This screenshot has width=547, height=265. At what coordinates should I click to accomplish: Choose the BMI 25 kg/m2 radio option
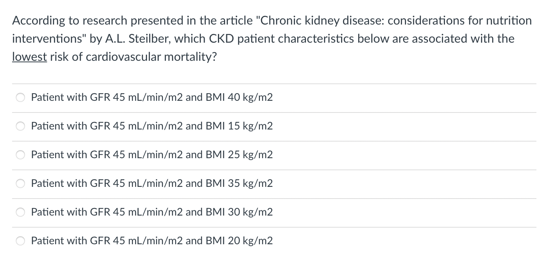point(20,155)
